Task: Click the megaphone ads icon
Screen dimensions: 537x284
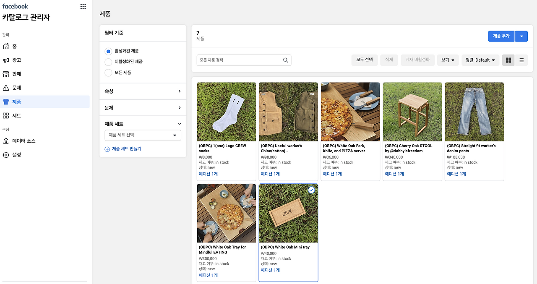Action: pyautogui.click(x=6, y=60)
